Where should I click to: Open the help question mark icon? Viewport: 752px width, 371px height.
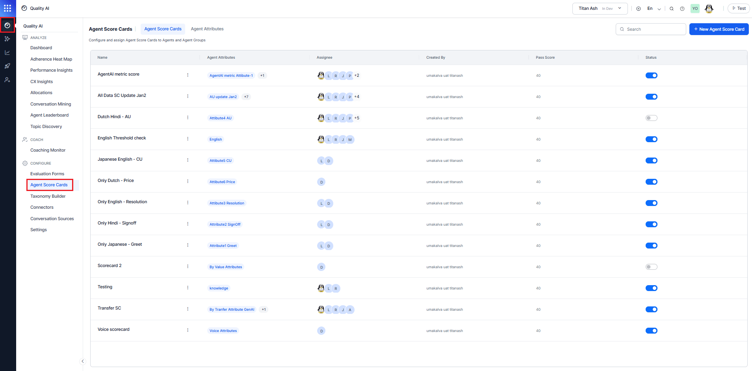coord(682,9)
